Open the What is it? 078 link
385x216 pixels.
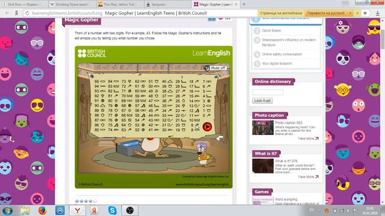pyautogui.click(x=286, y=161)
